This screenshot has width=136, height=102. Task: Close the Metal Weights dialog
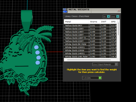pos(119,10)
